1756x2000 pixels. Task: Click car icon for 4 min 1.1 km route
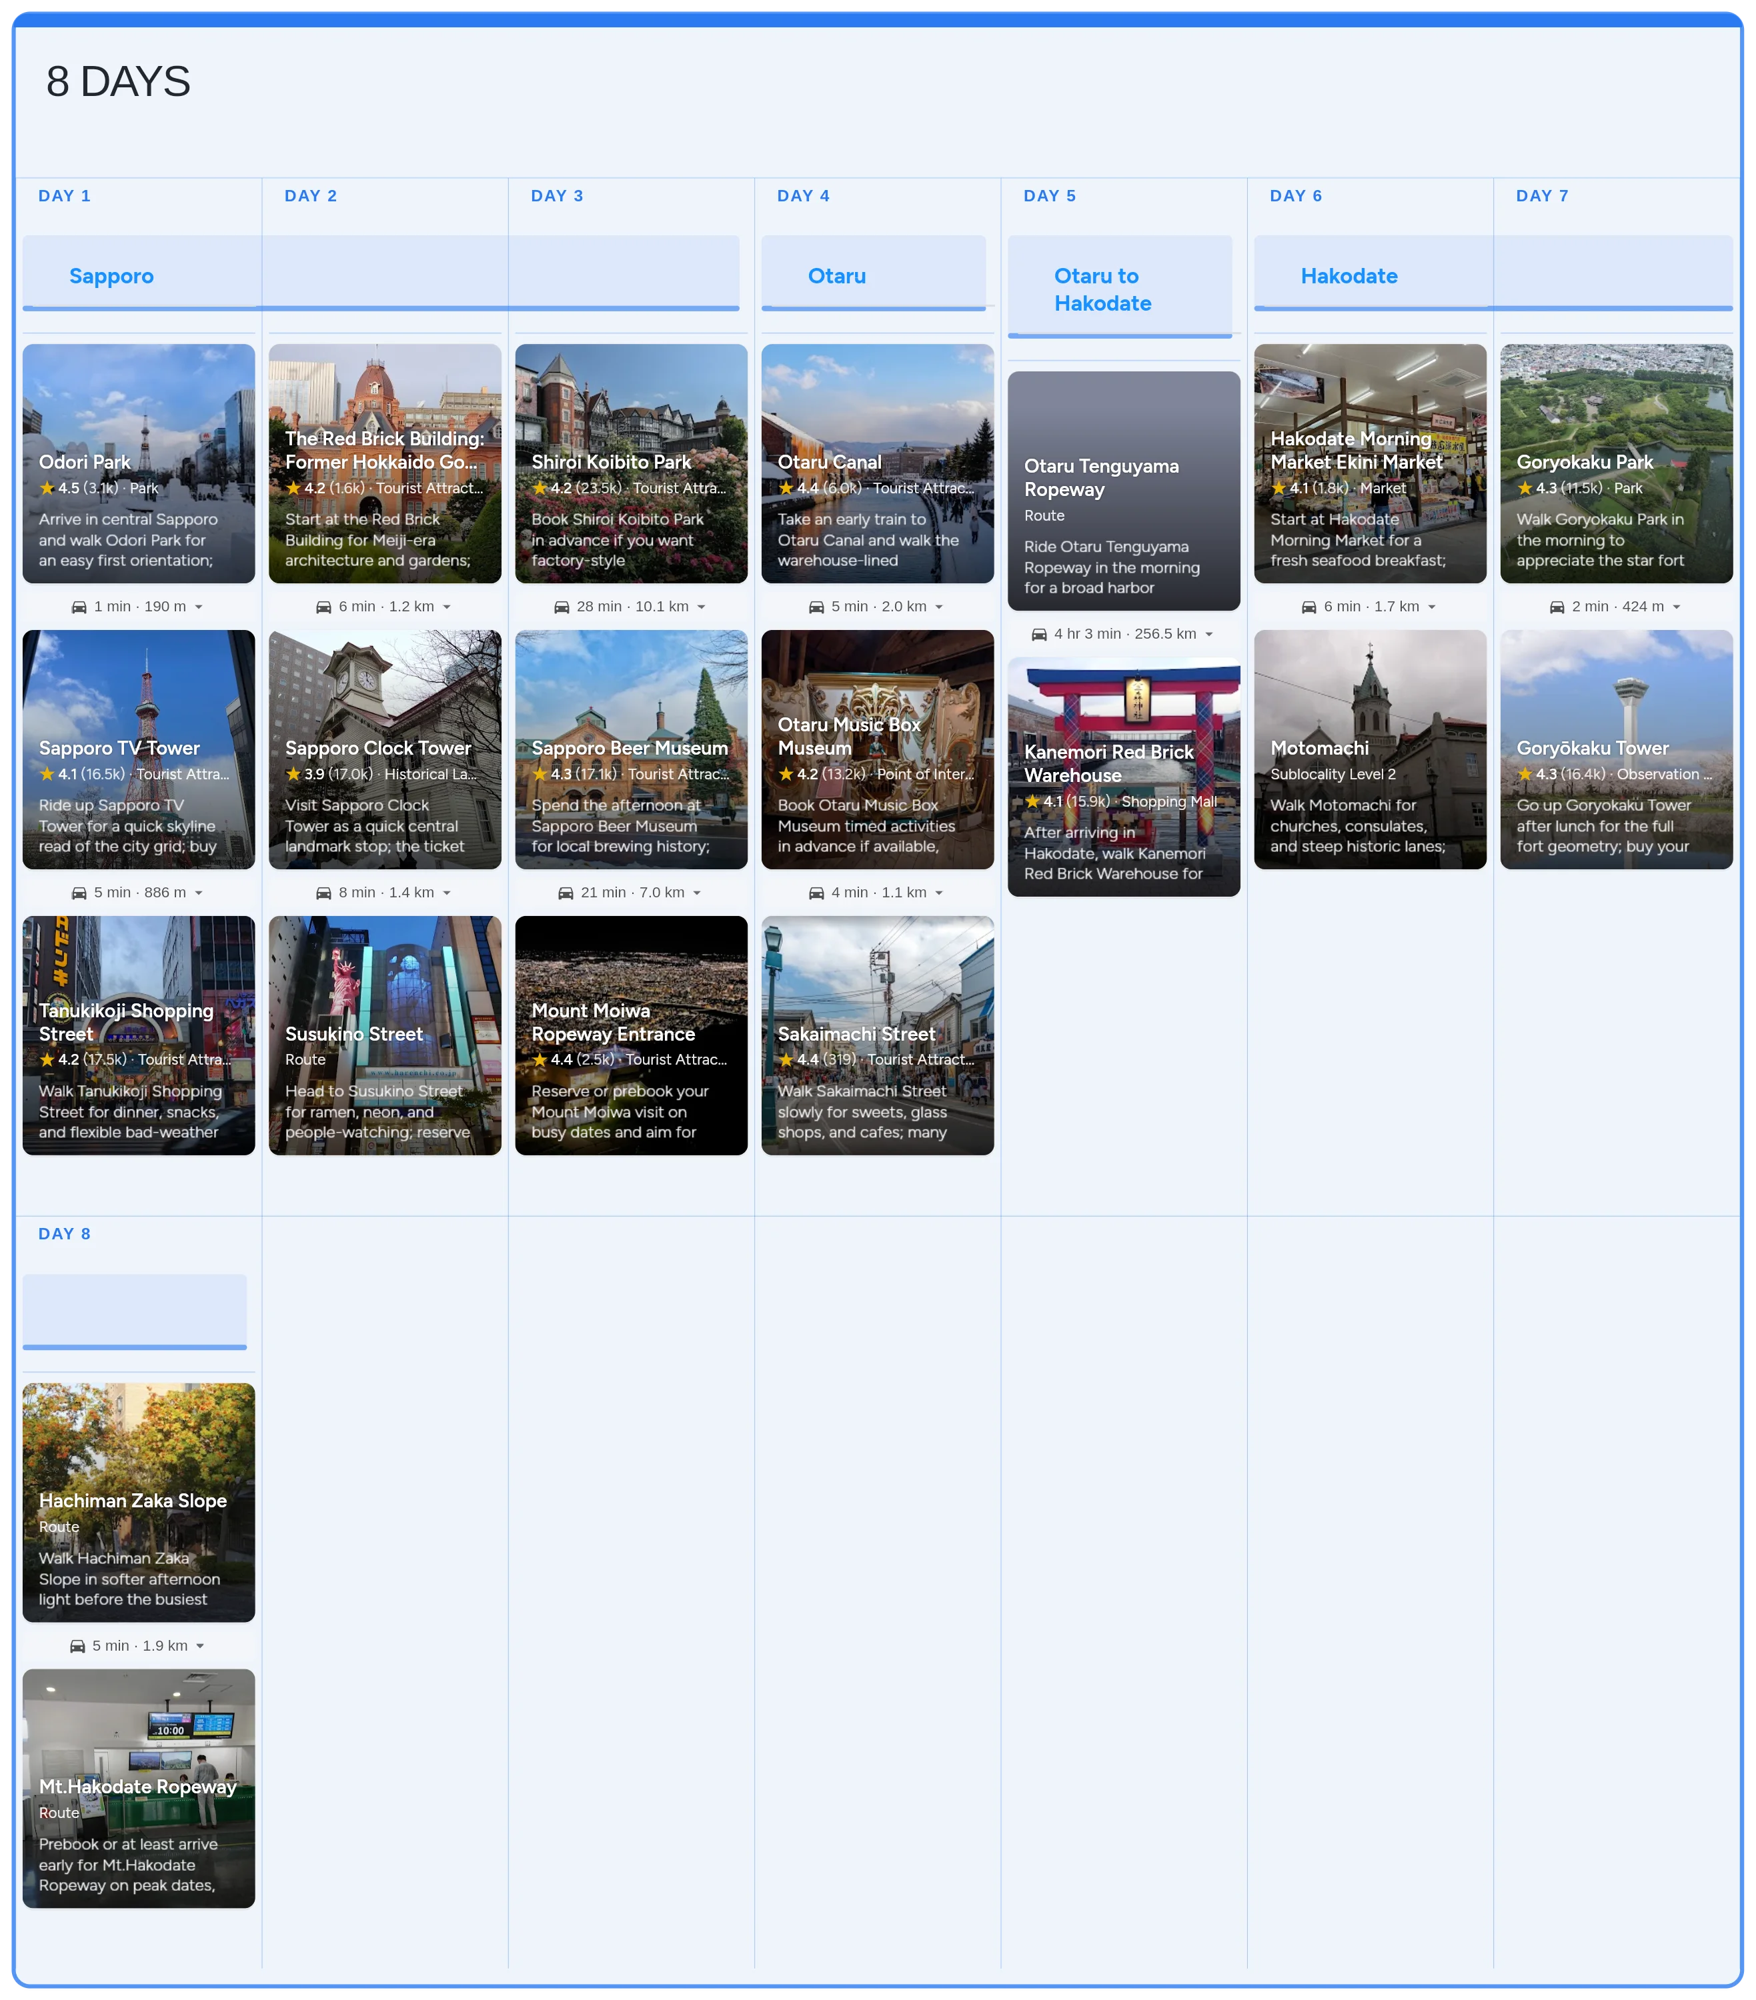point(816,893)
